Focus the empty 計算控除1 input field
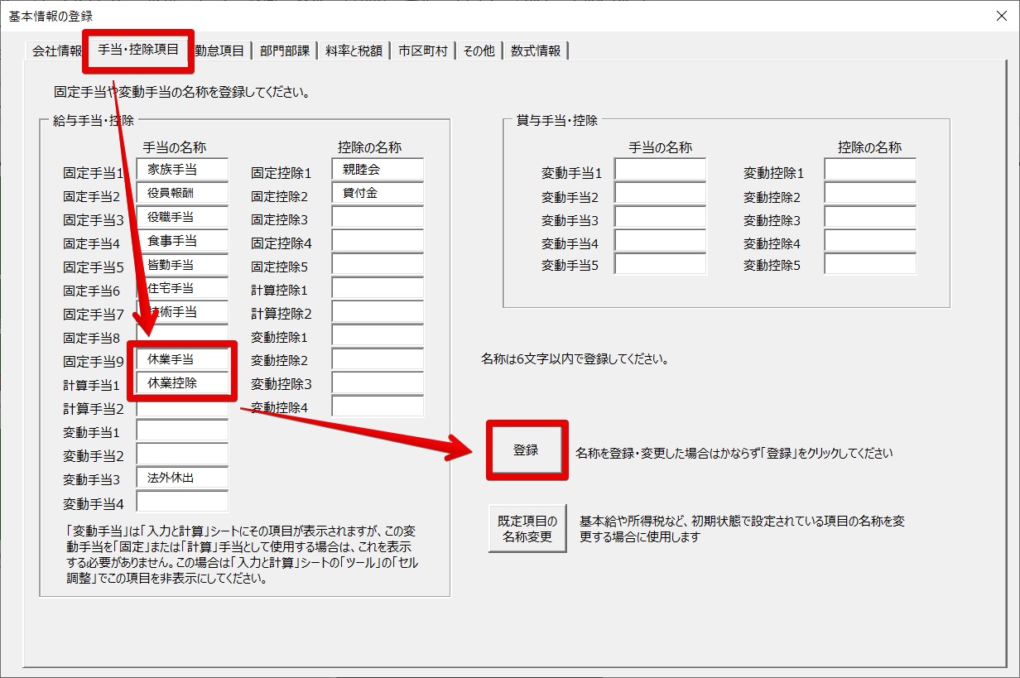The image size is (1020, 678). pyautogui.click(x=378, y=289)
